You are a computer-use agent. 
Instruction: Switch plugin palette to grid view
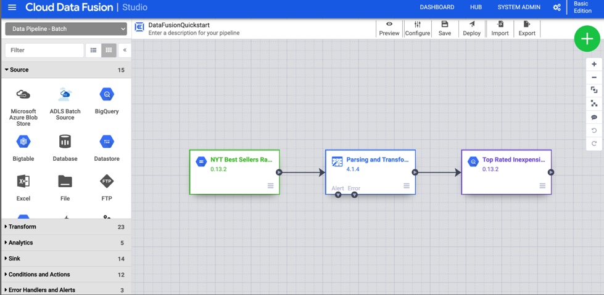pyautogui.click(x=109, y=50)
